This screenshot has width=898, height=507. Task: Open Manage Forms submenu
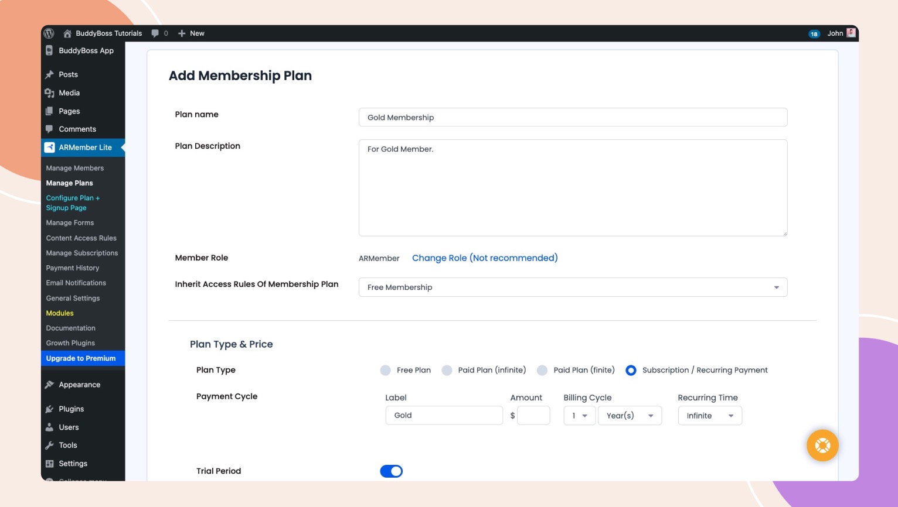(x=70, y=223)
